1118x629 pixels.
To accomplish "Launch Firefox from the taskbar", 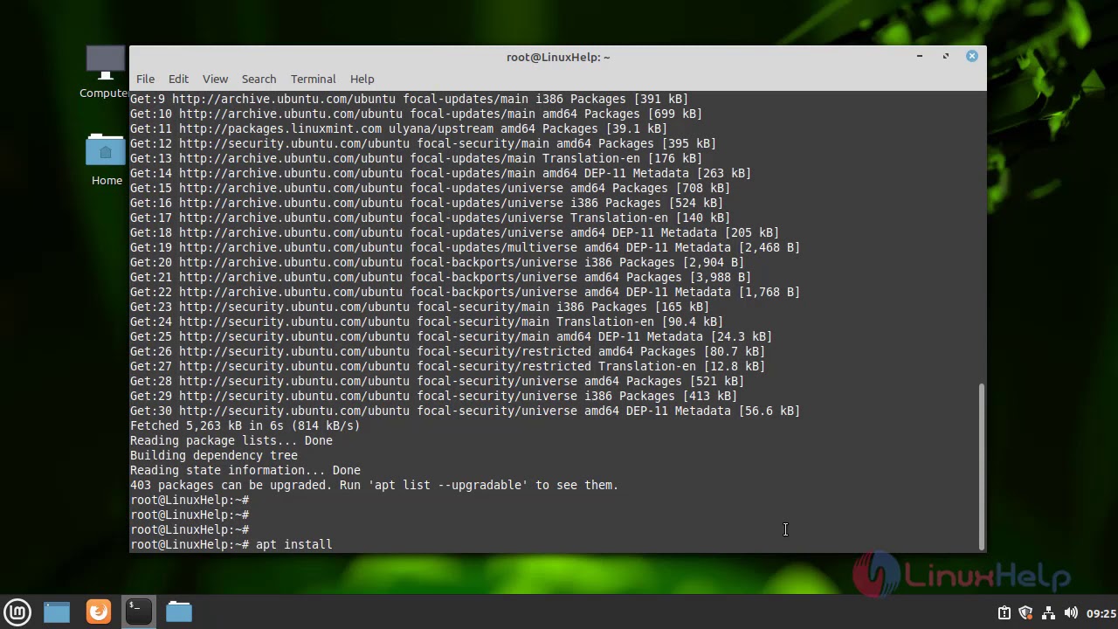I will (x=99, y=612).
